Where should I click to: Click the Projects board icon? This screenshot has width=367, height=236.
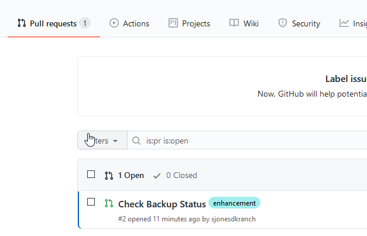pyautogui.click(x=173, y=23)
